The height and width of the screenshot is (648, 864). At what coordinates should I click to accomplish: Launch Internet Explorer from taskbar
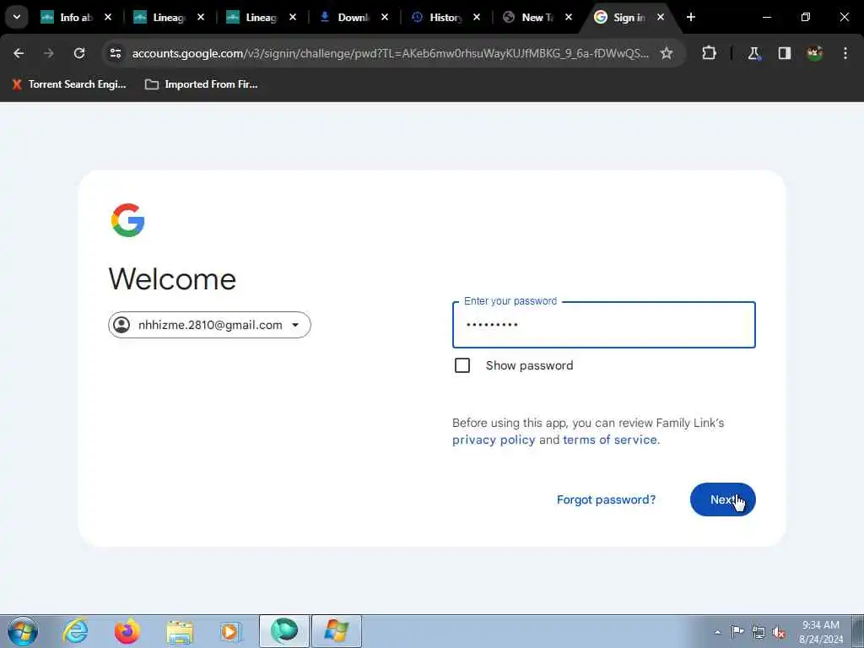pos(75,631)
